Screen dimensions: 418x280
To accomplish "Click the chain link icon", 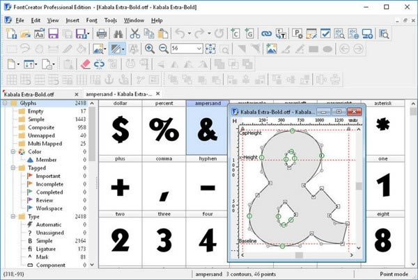I will coord(266,34).
